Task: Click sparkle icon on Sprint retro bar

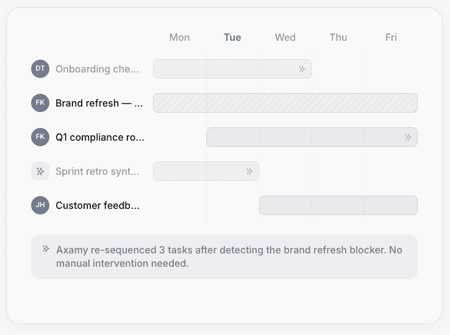Action: tap(249, 171)
